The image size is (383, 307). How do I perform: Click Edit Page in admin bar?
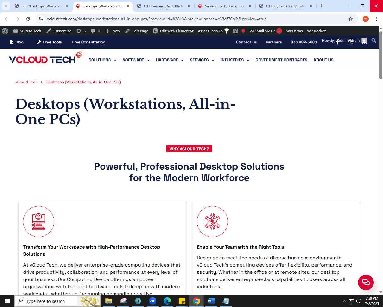point(137,31)
